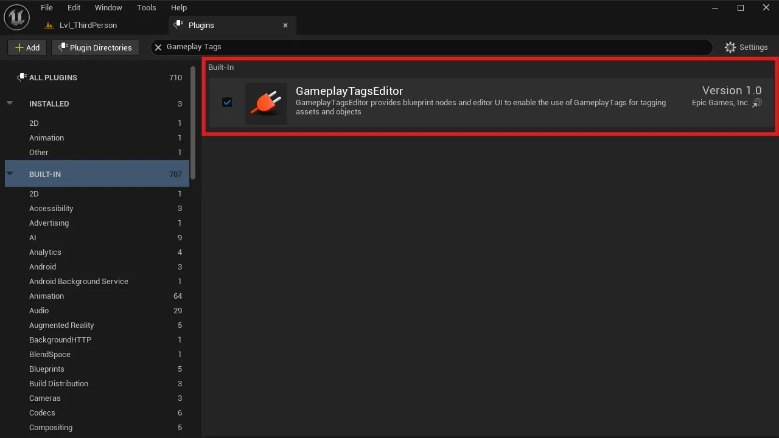Click the Plugin Directories plug icon
779x438 pixels.
tap(63, 47)
